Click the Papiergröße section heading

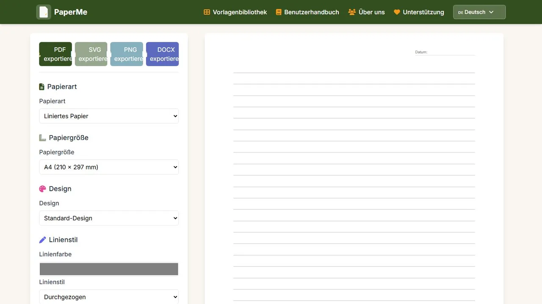[x=69, y=138]
